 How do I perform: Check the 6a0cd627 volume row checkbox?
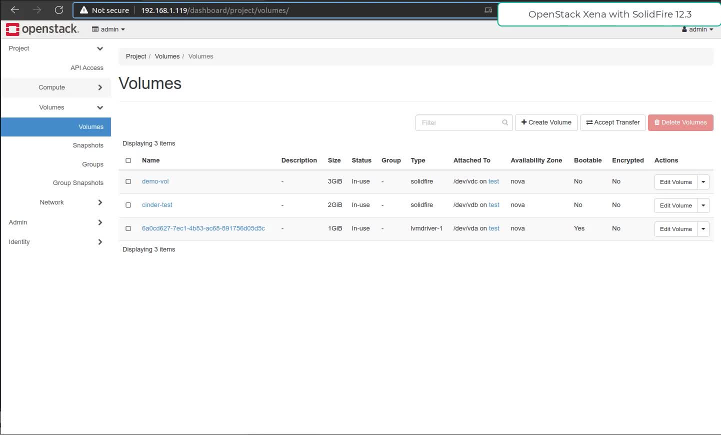click(x=128, y=228)
